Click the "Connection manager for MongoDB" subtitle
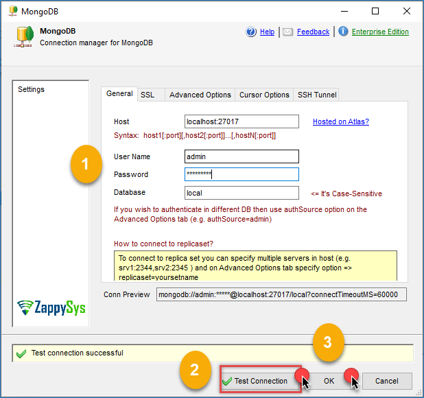 (x=96, y=43)
